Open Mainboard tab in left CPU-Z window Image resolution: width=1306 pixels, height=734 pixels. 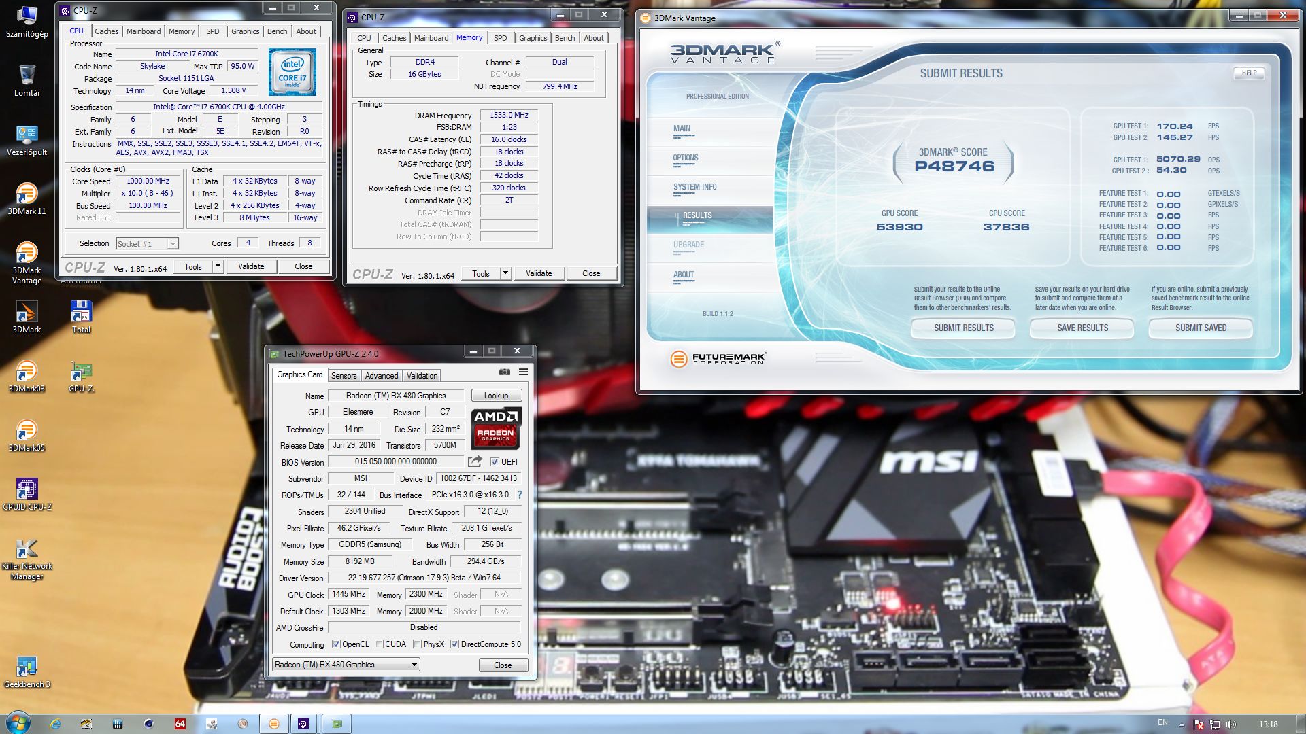pyautogui.click(x=144, y=31)
